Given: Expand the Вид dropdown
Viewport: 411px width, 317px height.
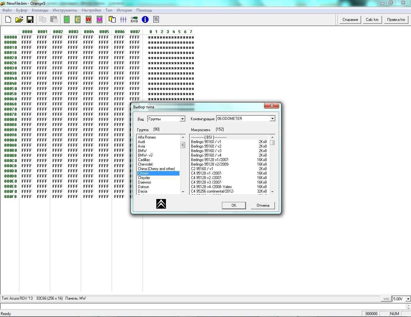Looking at the screenshot, I should coord(182,119).
